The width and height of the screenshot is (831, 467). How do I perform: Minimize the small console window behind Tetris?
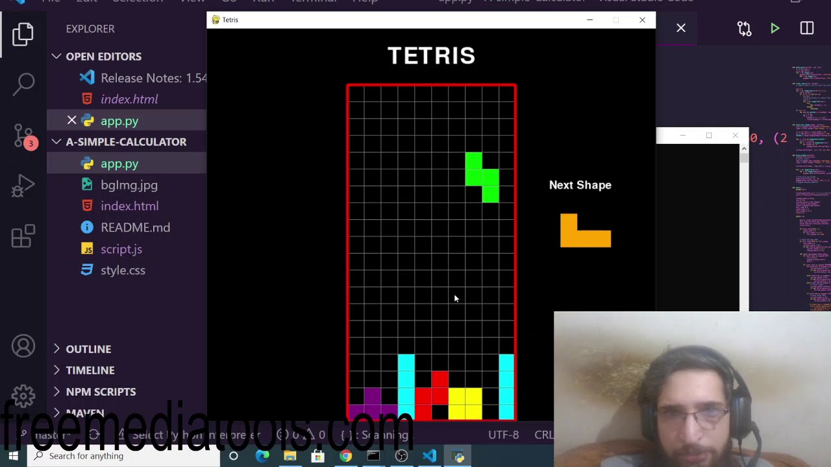682,135
